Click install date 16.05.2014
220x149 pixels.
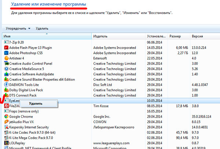pyautogui.click(x=154, y=111)
